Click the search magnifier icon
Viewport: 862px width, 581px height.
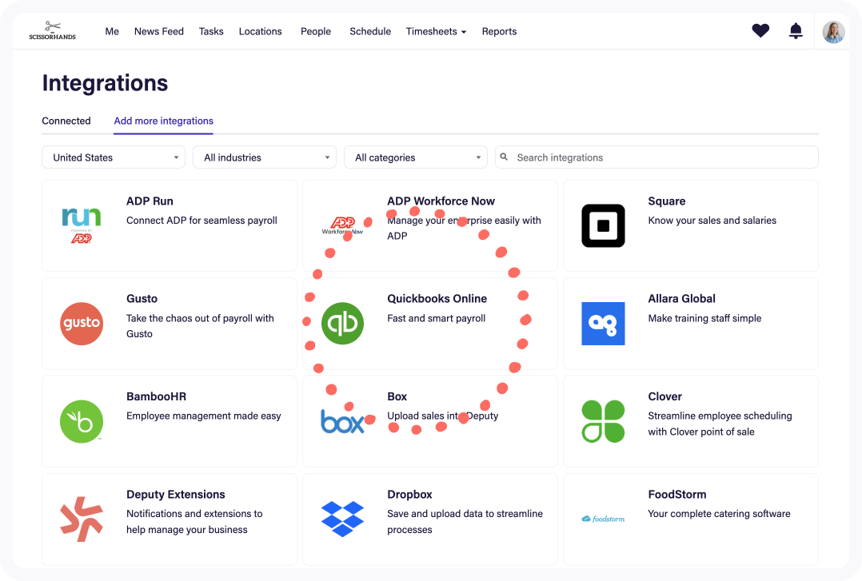(504, 157)
